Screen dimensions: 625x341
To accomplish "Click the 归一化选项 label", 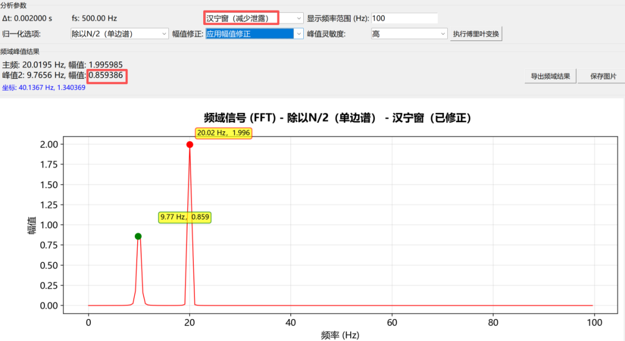I will click(x=21, y=34).
